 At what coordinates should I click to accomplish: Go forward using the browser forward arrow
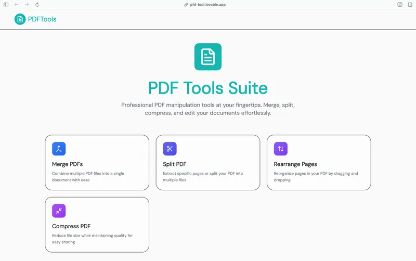click(27, 5)
